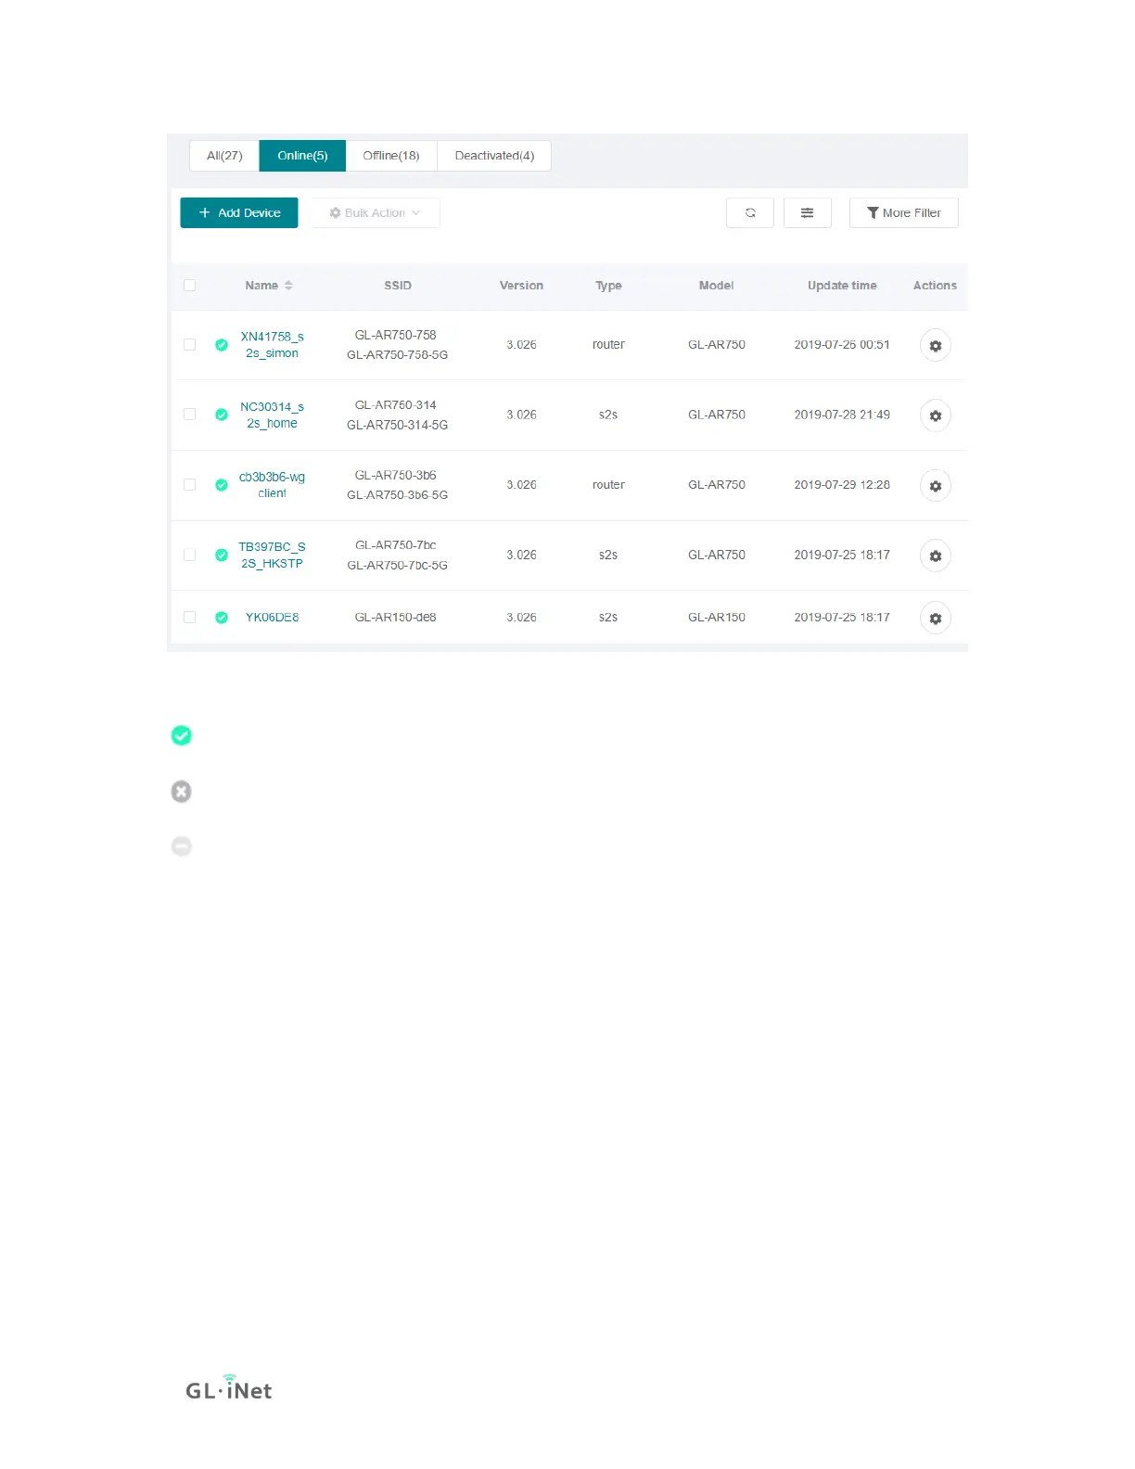Viewport: 1135px width, 1469px height.
Task: Open More Filter options
Action: (903, 212)
